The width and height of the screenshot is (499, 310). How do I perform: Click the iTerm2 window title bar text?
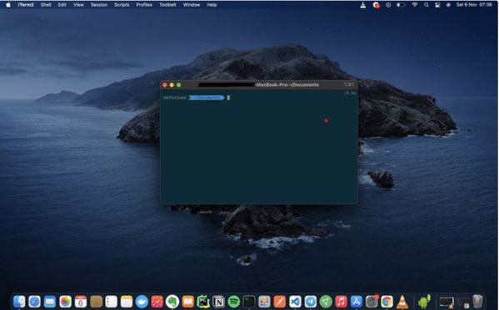pos(258,85)
